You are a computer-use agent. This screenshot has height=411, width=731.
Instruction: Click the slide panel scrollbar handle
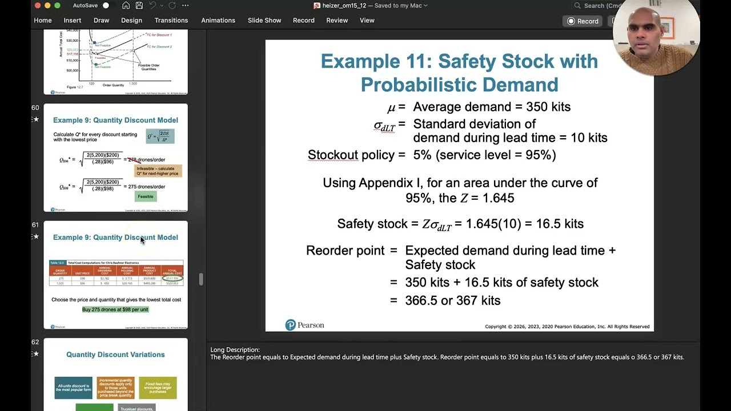200,279
